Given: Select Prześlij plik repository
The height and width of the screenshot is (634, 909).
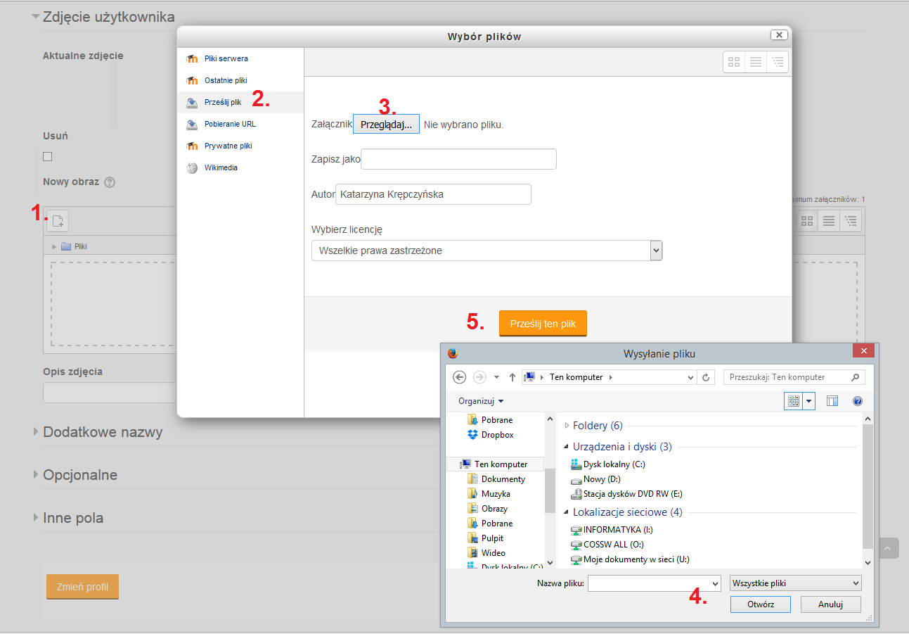Looking at the screenshot, I should [240, 102].
